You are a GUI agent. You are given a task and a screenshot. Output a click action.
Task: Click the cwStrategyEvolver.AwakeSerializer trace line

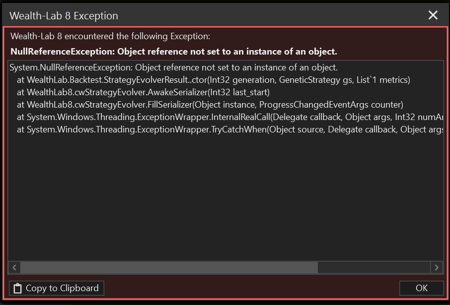[143, 92]
